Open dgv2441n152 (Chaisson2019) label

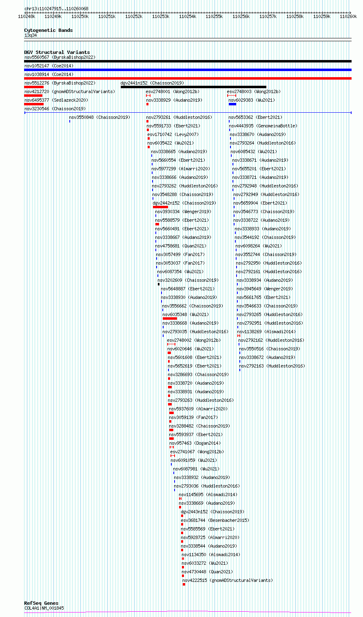[152, 83]
